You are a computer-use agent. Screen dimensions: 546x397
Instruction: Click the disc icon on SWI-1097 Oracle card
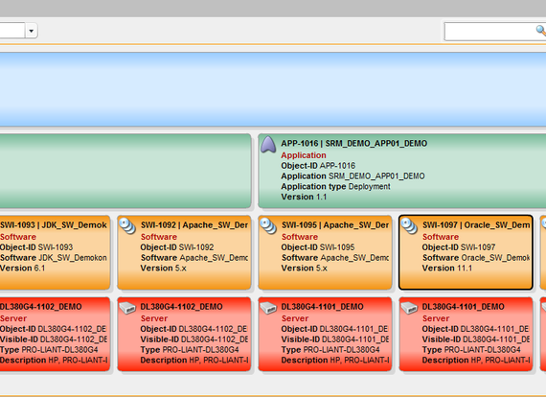pyautogui.click(x=409, y=225)
